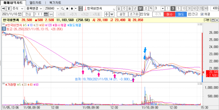
Task: Open the 복기차트 tab
Action: tap(55, 3)
